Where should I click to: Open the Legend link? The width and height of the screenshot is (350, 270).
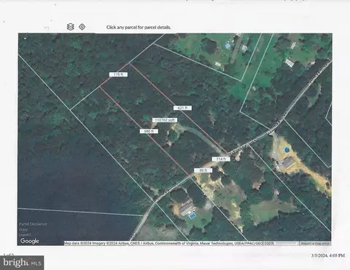25,235
